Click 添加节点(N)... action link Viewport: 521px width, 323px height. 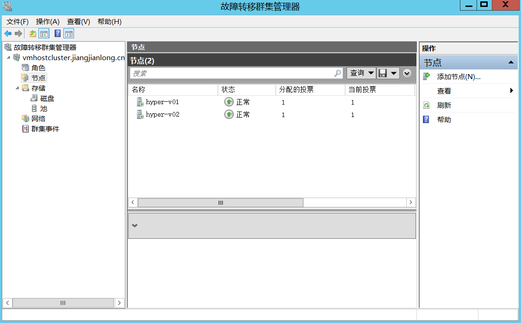point(459,77)
